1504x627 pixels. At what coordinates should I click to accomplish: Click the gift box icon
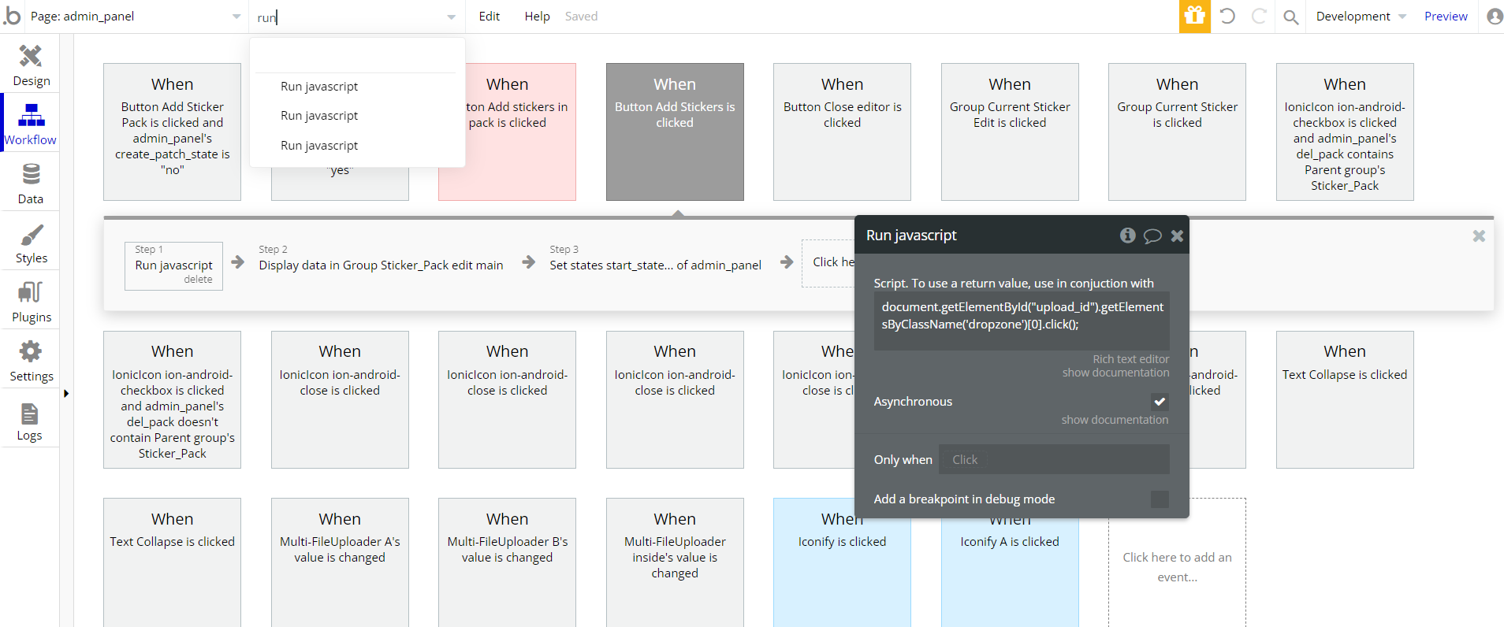[1194, 17]
